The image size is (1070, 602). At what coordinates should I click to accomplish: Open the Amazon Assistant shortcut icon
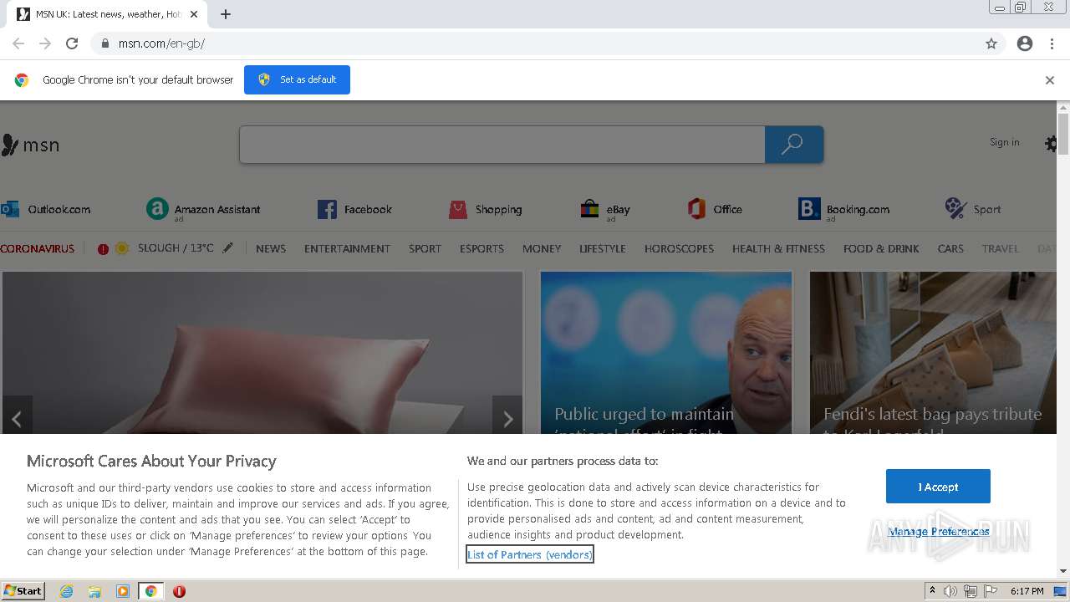pos(157,209)
